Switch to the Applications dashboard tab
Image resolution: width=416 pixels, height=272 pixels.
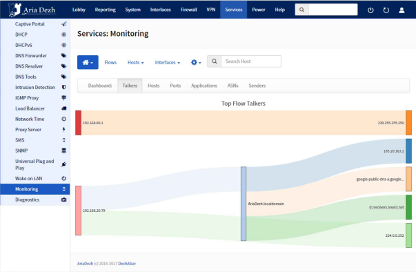point(204,86)
